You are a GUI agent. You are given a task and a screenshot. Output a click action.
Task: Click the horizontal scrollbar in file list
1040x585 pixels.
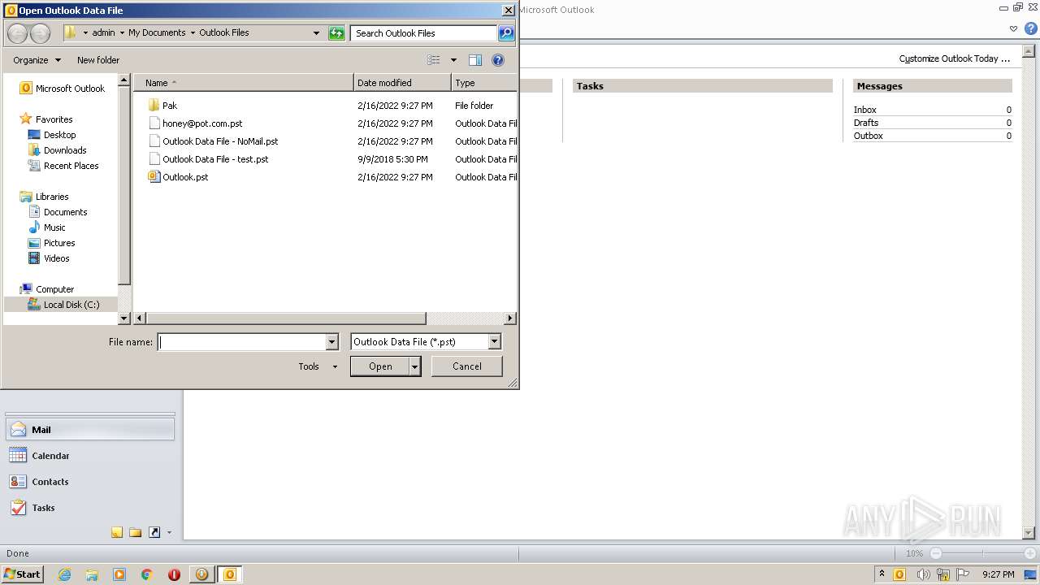286,318
